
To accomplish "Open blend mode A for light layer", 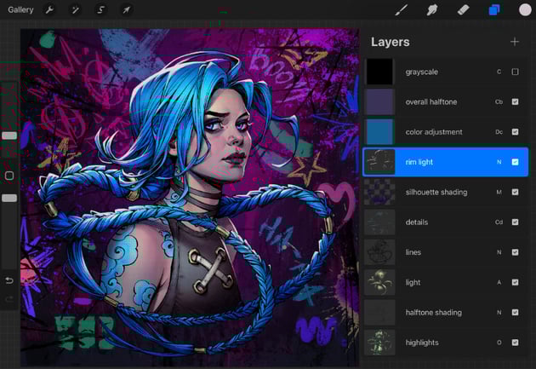I will (x=499, y=282).
